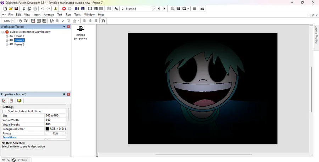319x162 pixels.
Task: Click the Palette Edit button
Action: [56, 133]
